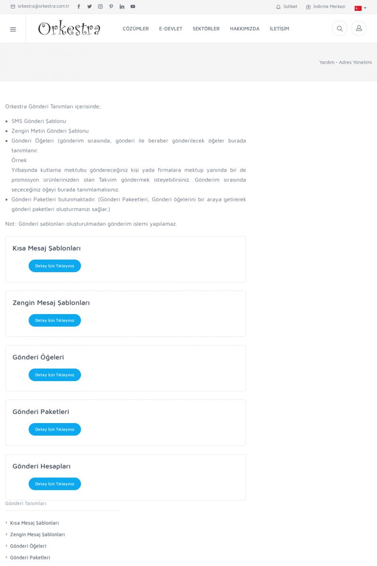
Task: Expand the Turkish flag language dropdown
Action: [x=361, y=8]
